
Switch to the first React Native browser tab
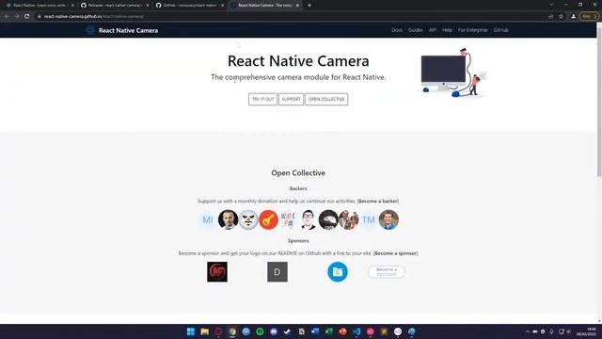pos(39,6)
